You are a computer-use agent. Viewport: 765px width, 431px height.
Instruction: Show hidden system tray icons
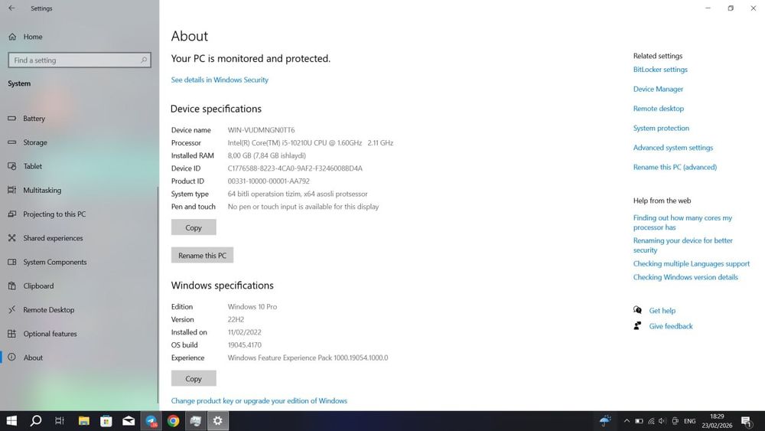[627, 421]
